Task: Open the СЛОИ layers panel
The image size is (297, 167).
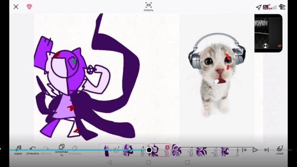Action: [280, 150]
